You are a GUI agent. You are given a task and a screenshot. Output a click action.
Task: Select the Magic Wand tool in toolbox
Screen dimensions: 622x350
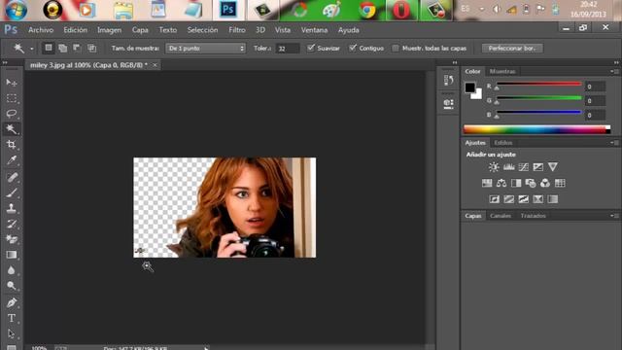tap(11, 129)
